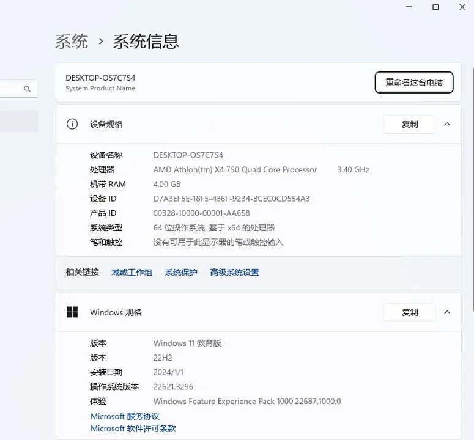Click the System Product Name text
The width and height of the screenshot is (474, 440).
click(x=100, y=88)
